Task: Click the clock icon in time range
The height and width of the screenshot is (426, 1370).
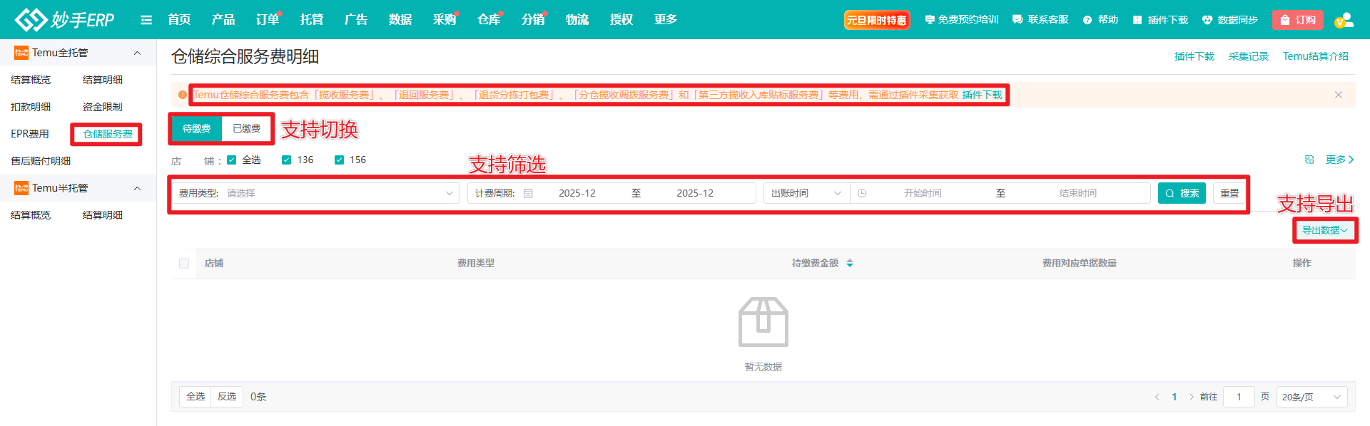Action: tap(862, 193)
